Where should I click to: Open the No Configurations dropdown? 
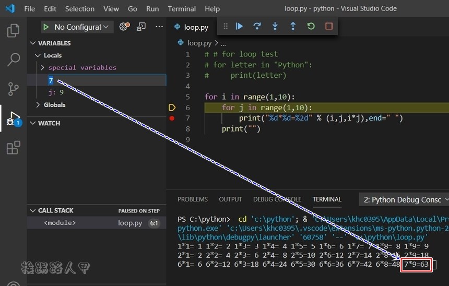pyautogui.click(x=77, y=27)
